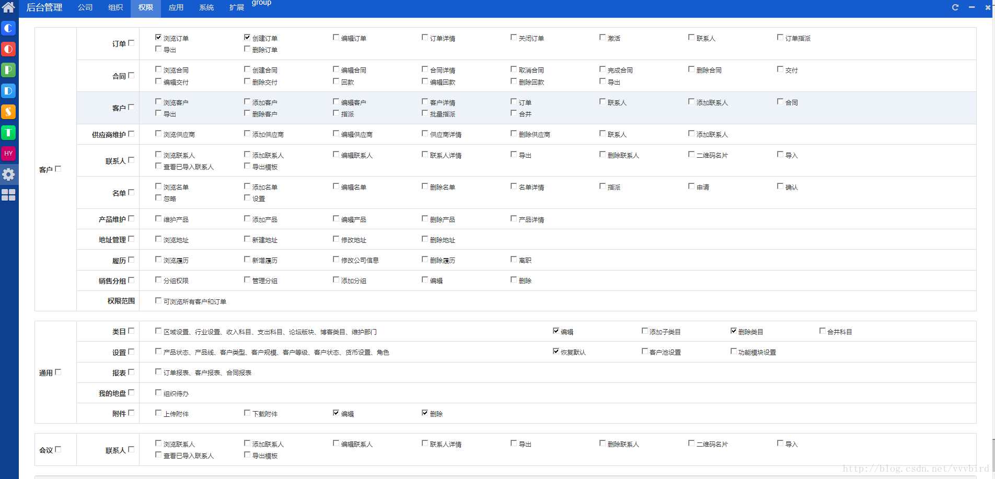Uncheck 编辑 in the 类目 row
The image size is (995, 479).
click(556, 331)
